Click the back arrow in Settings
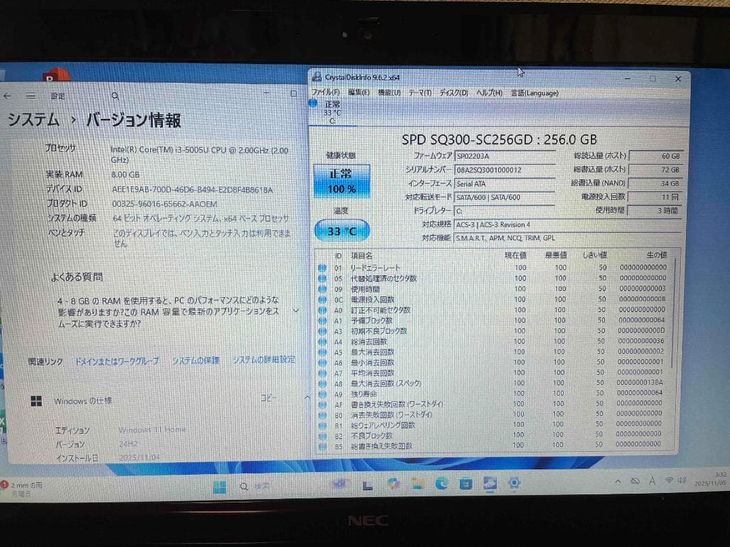This screenshot has height=547, width=730. (x=7, y=96)
